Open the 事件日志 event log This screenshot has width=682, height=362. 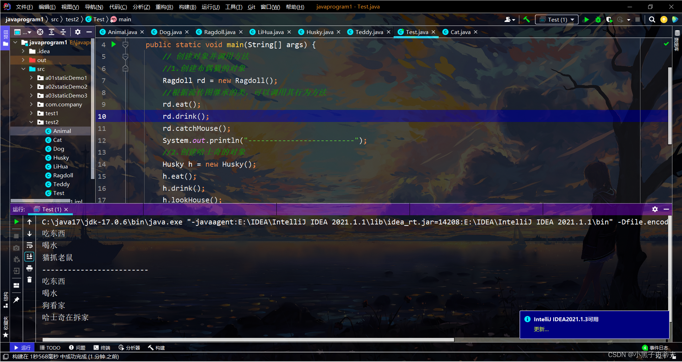[655, 348]
